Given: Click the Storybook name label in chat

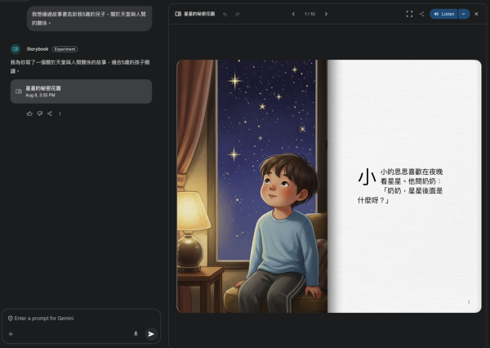Looking at the screenshot, I should [x=38, y=49].
